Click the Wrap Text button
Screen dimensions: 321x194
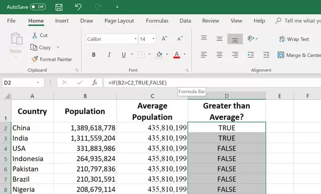(x=294, y=39)
